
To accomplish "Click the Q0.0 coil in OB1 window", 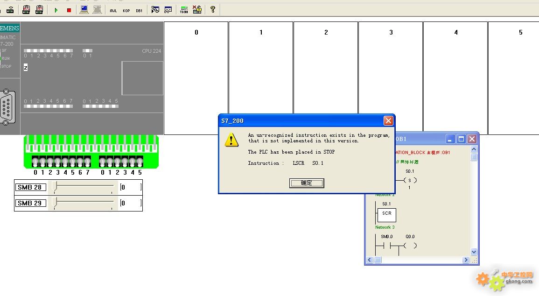I will (x=410, y=246).
